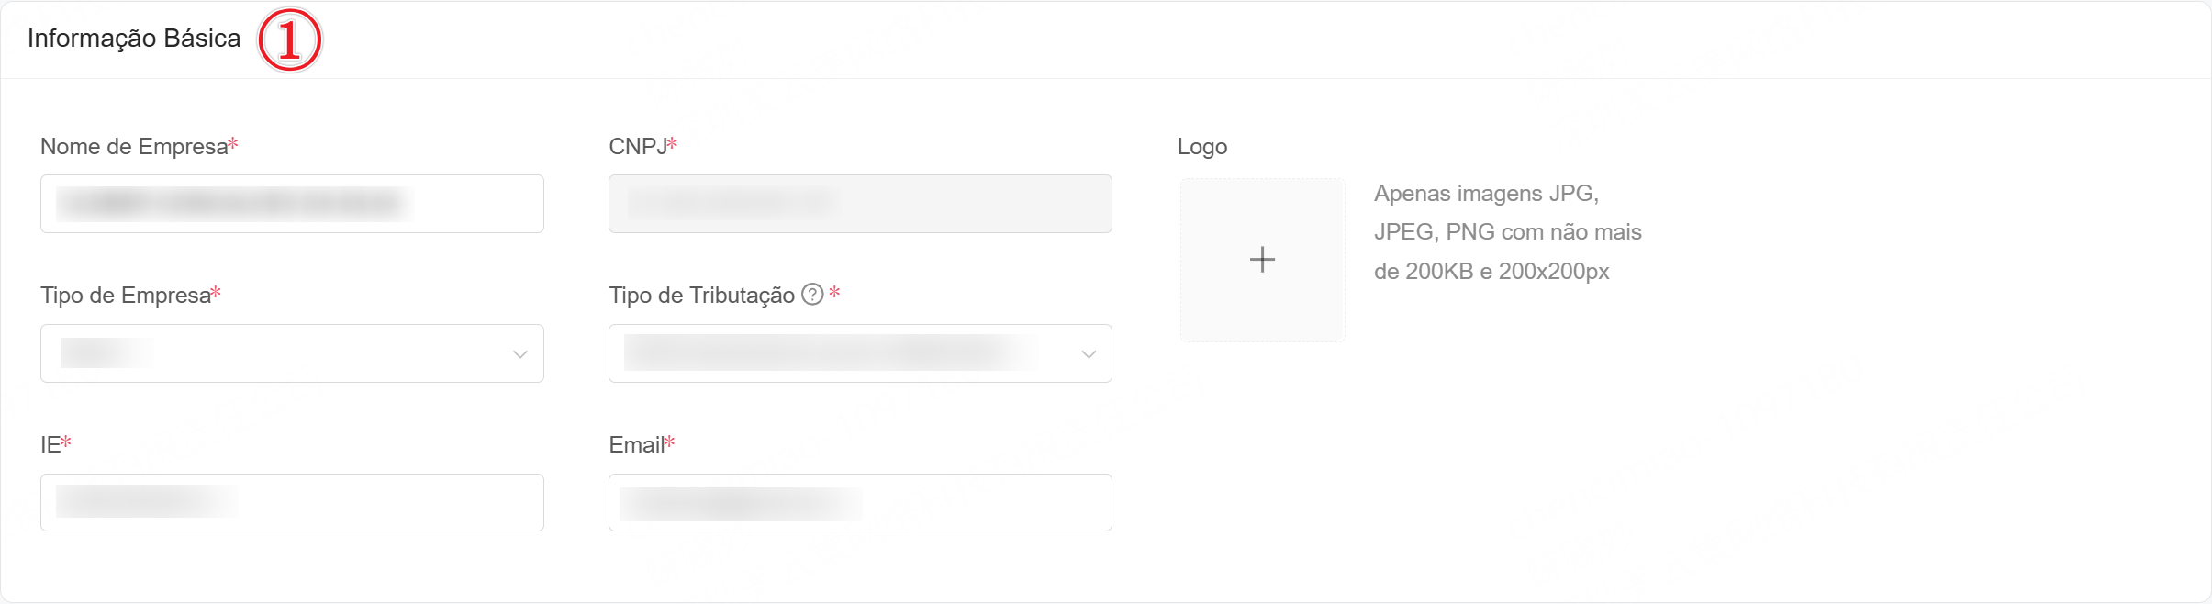Expand the Tipo de Empresa chevron arrow
This screenshot has width=2212, height=604.
click(x=520, y=354)
